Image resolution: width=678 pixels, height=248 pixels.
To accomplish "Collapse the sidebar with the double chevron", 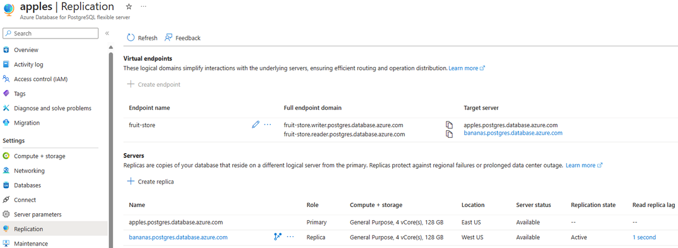I will (107, 33).
